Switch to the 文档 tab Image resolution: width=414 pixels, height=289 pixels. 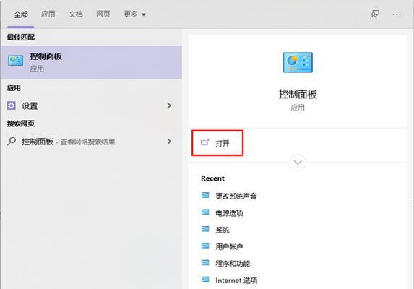pyautogui.click(x=76, y=14)
